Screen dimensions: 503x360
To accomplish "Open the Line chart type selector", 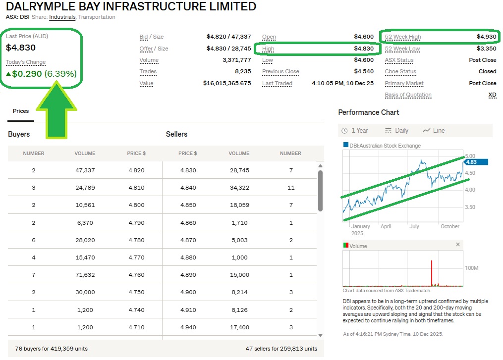I will click(x=439, y=131).
